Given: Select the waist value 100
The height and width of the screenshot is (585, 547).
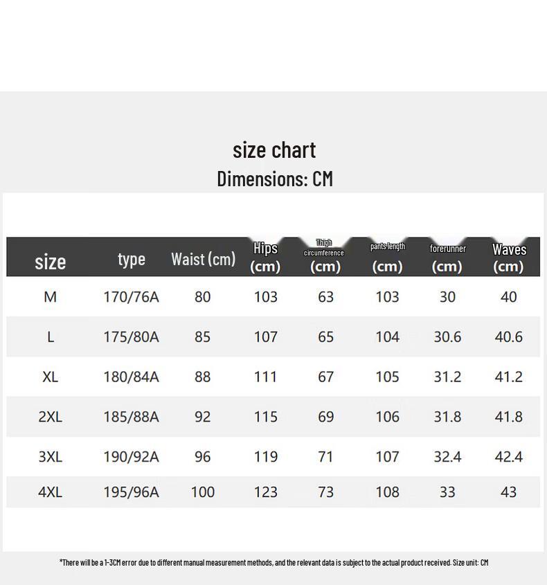Looking at the screenshot, I should pyautogui.click(x=203, y=492).
